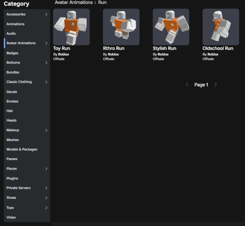
Task: Select the Video category
Action: point(27,217)
